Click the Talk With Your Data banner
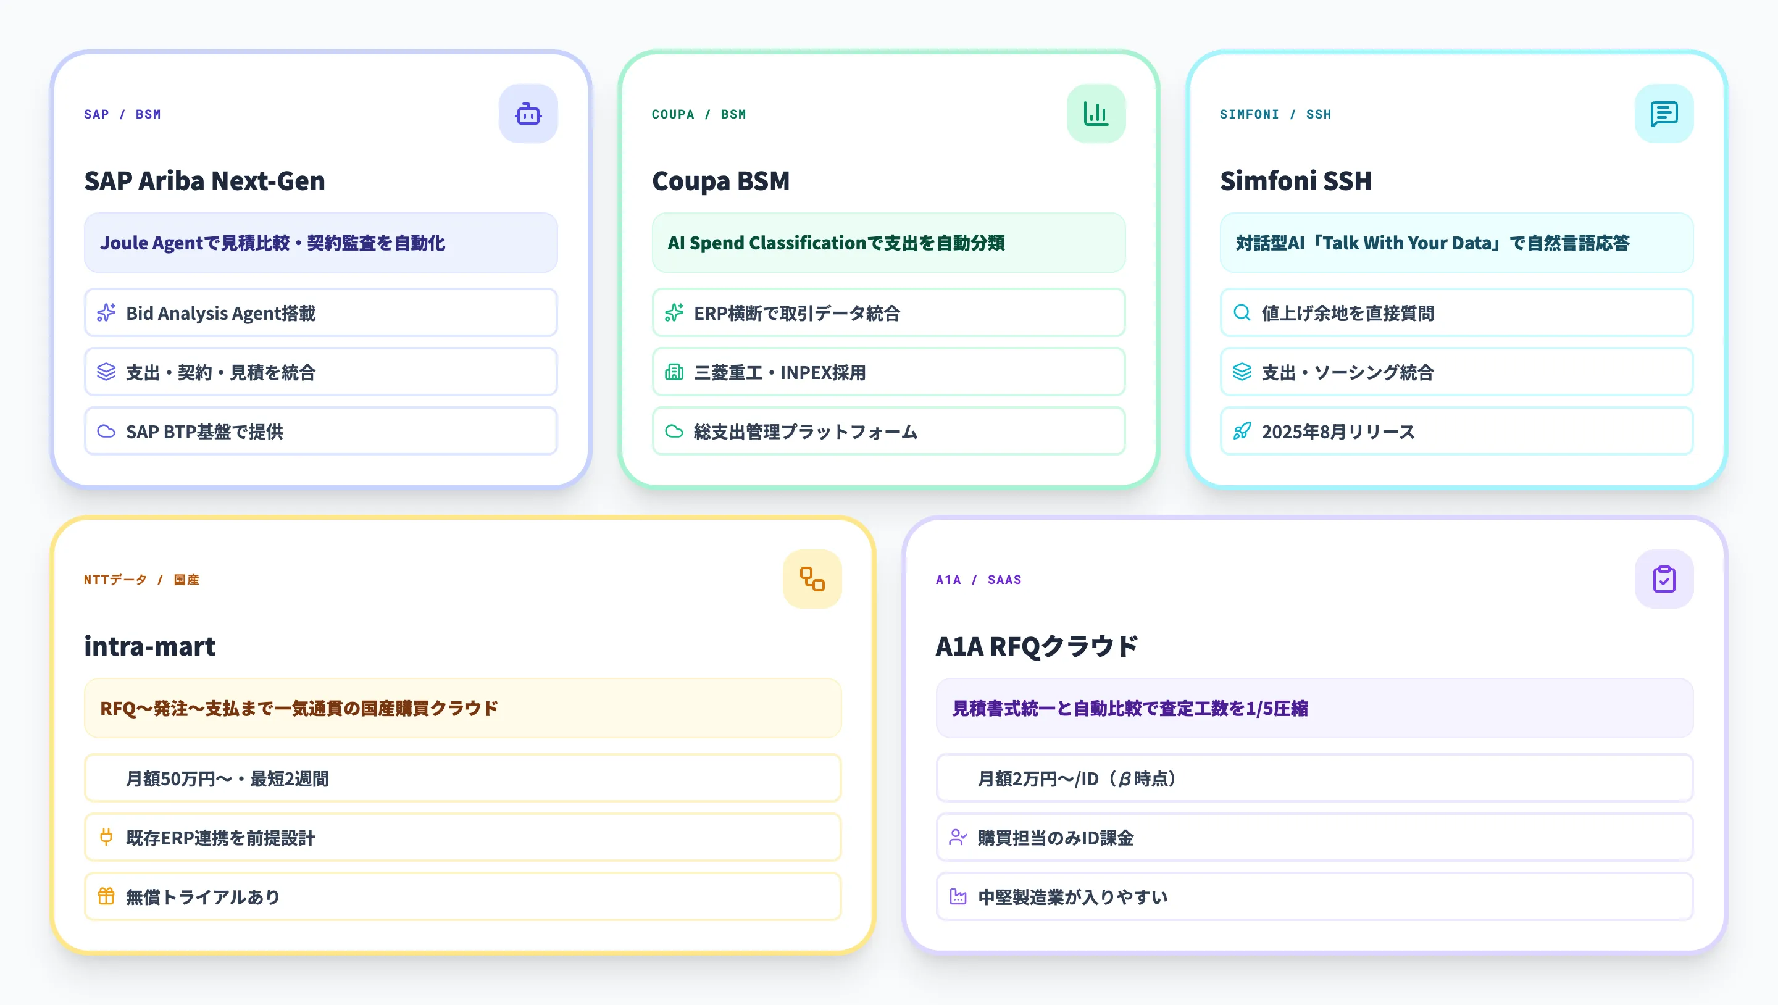1778x1005 pixels. coord(1456,243)
